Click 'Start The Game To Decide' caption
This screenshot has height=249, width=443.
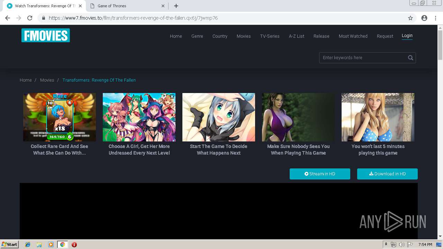pyautogui.click(x=219, y=150)
